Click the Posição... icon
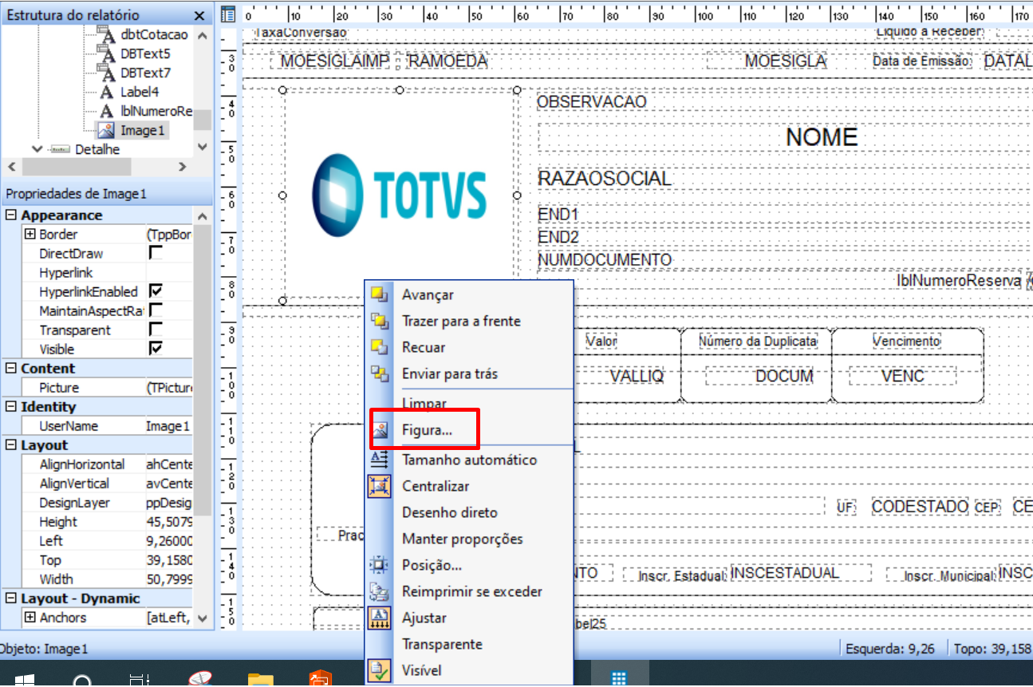This screenshot has height=687, width=1033. coord(380,565)
